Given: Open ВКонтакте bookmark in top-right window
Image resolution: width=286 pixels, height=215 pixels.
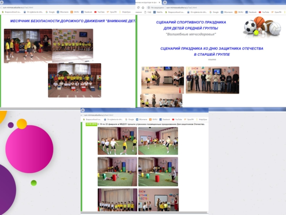Looking at the screenshot, I should pyautogui.click(x=227, y=12).
